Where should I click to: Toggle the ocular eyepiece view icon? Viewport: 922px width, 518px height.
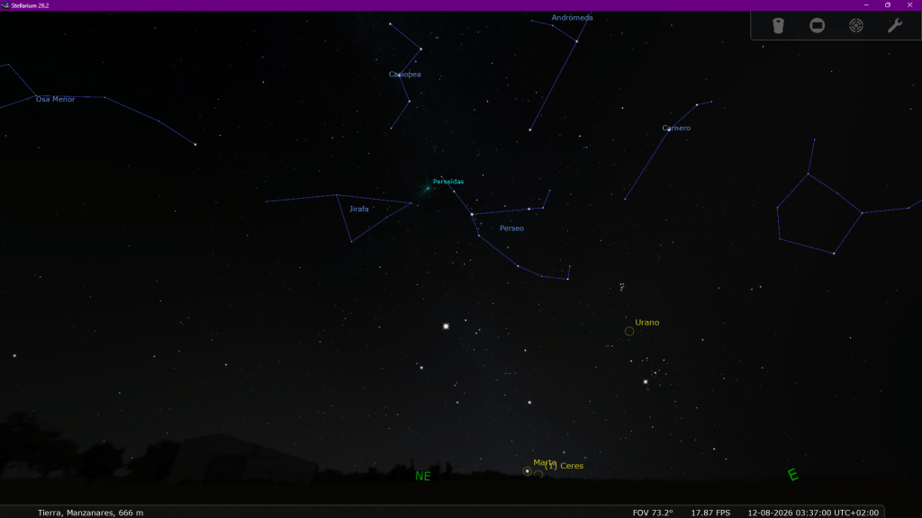778,26
